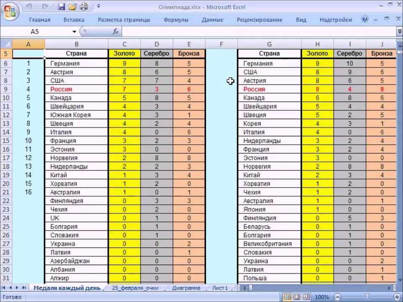
Task: Select the UK cell in column B
Action: [76, 218]
